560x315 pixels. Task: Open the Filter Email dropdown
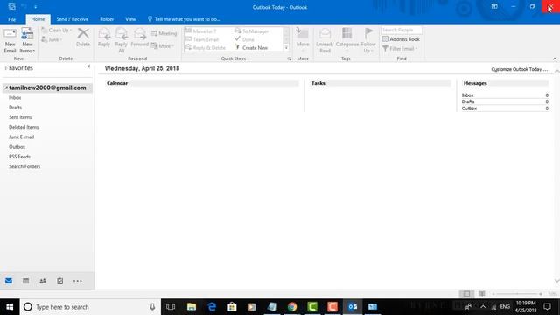(x=400, y=49)
